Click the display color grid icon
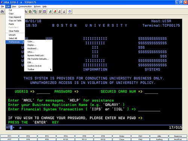 coord(44,12)
